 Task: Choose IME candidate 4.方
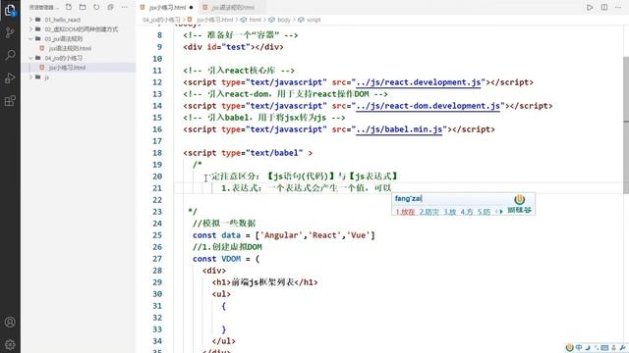467,212
